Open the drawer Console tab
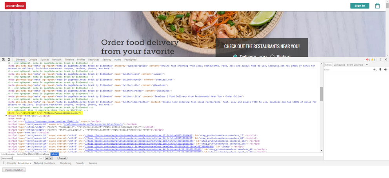 (11, 163)
